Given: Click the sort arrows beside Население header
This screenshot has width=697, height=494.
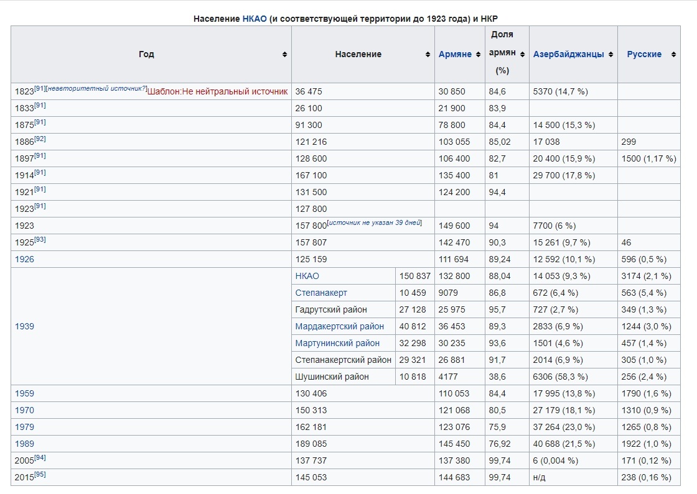Looking at the screenshot, I should coord(428,55).
